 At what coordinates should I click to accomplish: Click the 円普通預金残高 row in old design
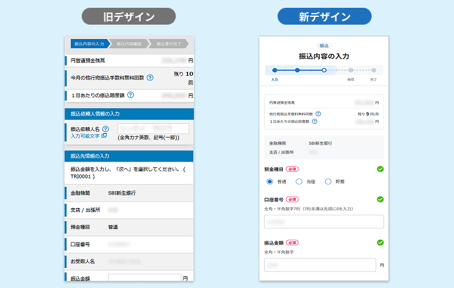pos(129,60)
